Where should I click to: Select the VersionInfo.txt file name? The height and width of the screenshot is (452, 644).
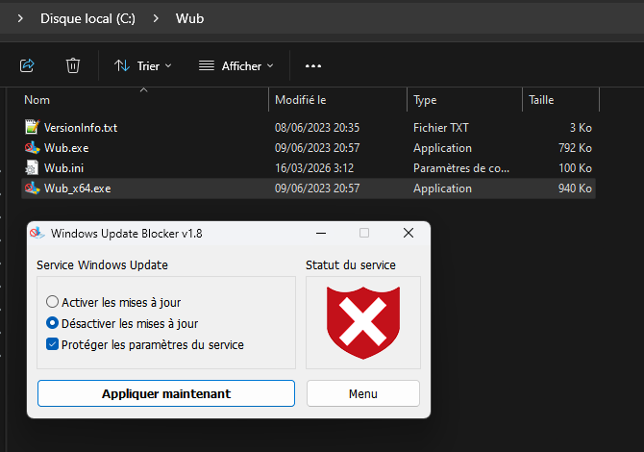coord(81,128)
